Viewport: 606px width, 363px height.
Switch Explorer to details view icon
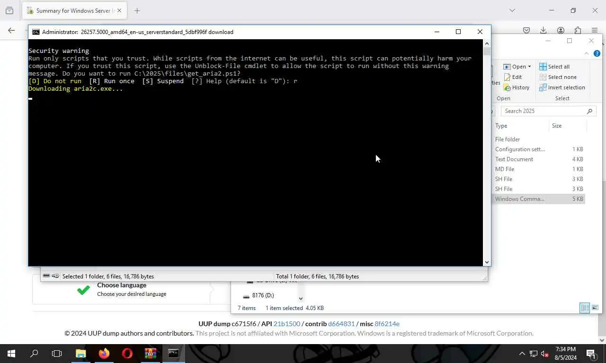coord(585,308)
